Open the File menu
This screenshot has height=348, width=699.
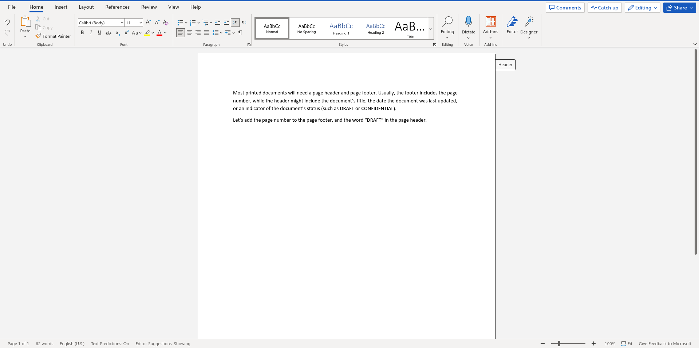tap(12, 7)
